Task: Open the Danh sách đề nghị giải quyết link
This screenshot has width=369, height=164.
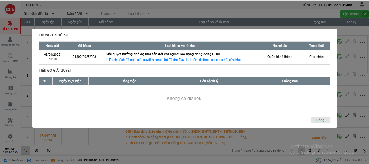Action: click(174, 60)
